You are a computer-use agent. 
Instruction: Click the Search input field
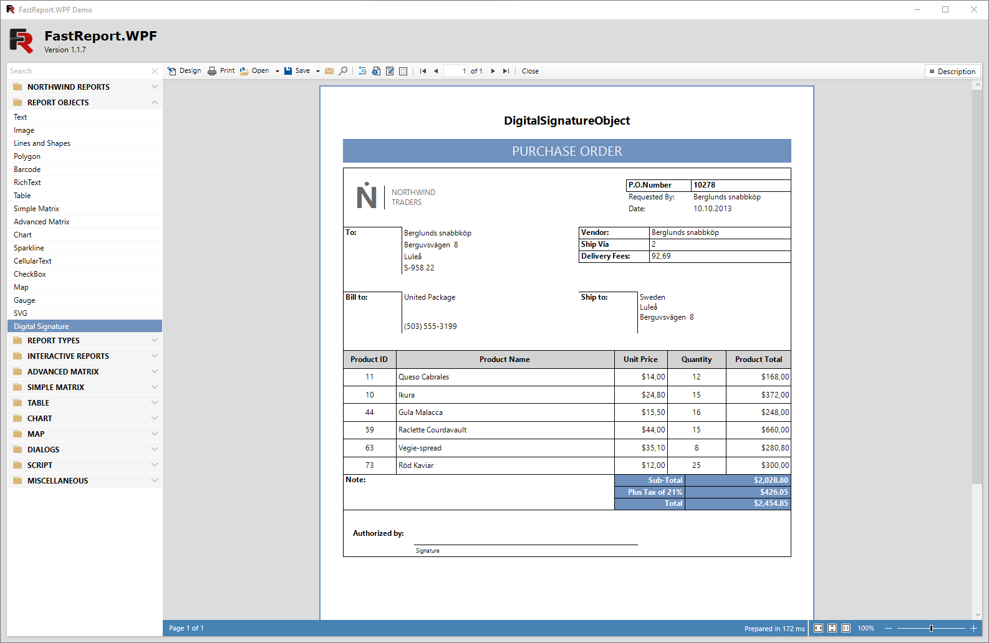click(78, 71)
